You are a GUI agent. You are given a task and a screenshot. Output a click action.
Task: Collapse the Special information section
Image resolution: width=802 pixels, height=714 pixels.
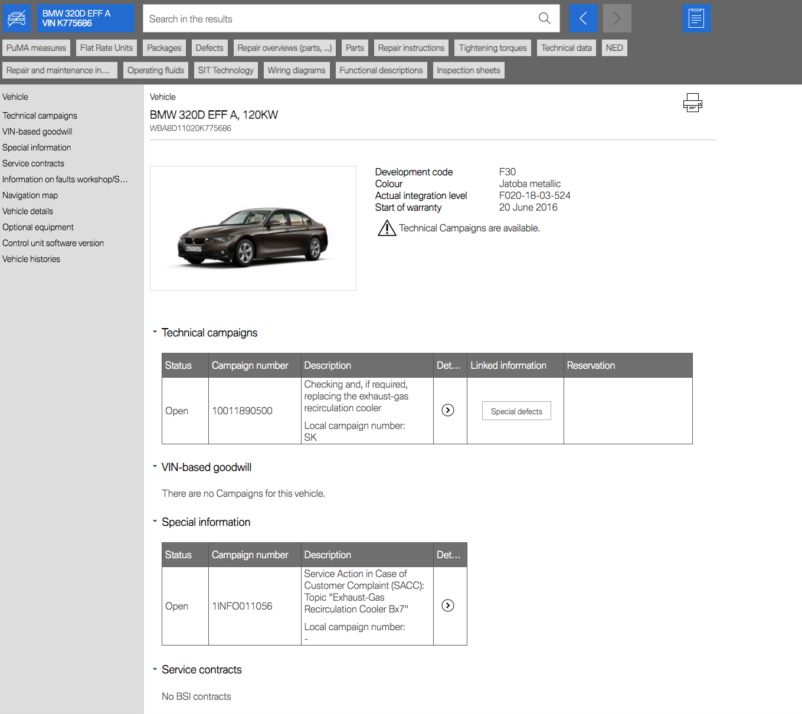(155, 522)
